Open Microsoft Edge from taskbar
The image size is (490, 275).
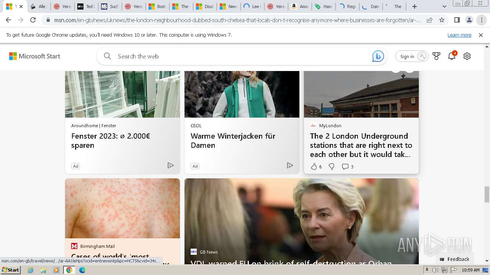coord(82,270)
